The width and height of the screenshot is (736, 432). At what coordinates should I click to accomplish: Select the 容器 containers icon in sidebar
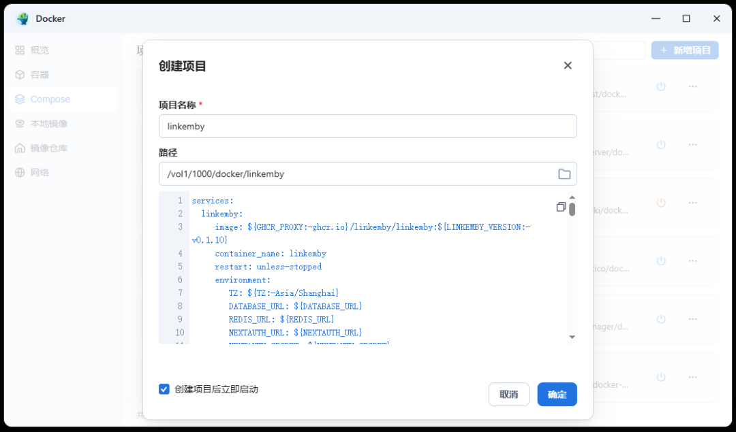pos(19,74)
